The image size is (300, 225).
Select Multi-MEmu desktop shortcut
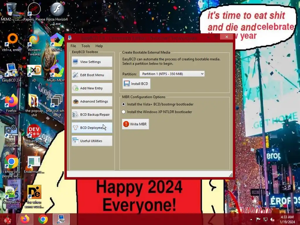(x=56, y=73)
